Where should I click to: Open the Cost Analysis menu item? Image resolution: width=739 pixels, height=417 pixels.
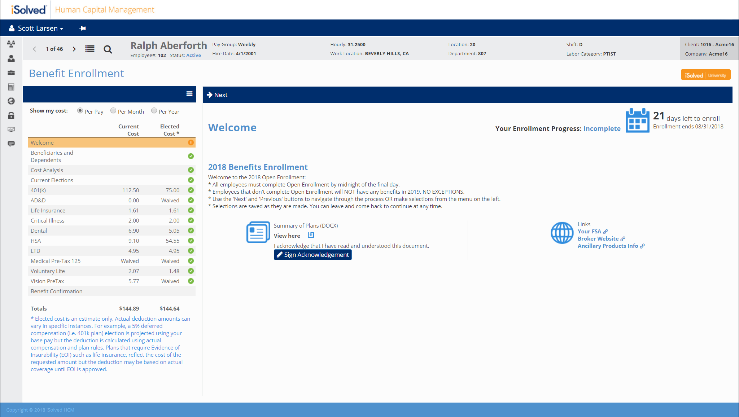click(x=47, y=170)
